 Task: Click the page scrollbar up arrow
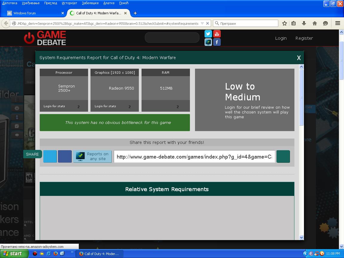pos(341,32)
